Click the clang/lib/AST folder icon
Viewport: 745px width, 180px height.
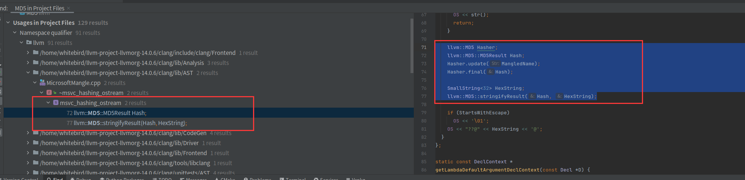[36, 73]
